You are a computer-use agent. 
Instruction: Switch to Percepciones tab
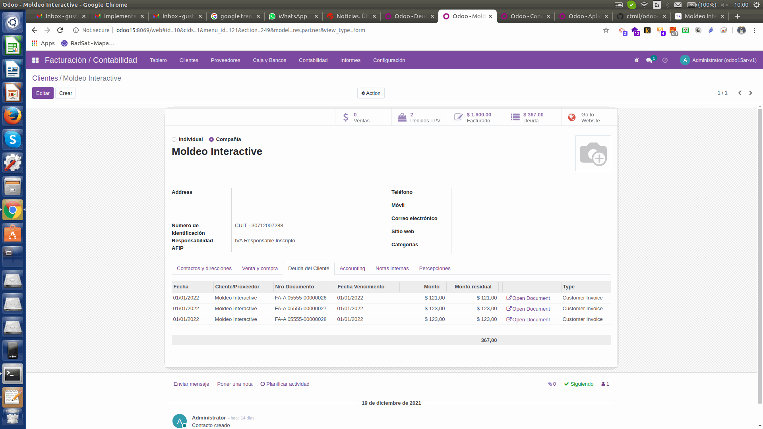tap(435, 269)
